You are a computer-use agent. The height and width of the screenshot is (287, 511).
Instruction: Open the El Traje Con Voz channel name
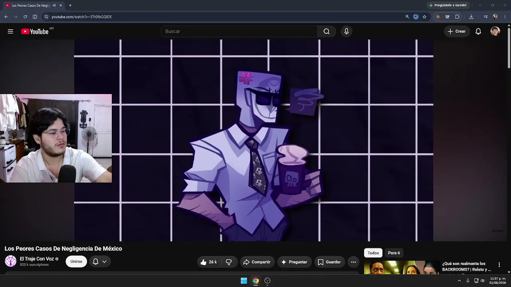pyautogui.click(x=37, y=259)
